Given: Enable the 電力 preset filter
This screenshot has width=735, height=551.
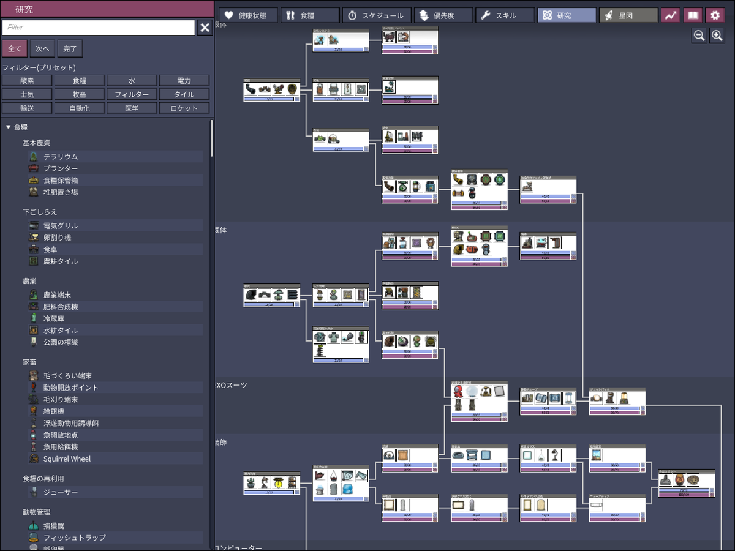Looking at the screenshot, I should [184, 81].
